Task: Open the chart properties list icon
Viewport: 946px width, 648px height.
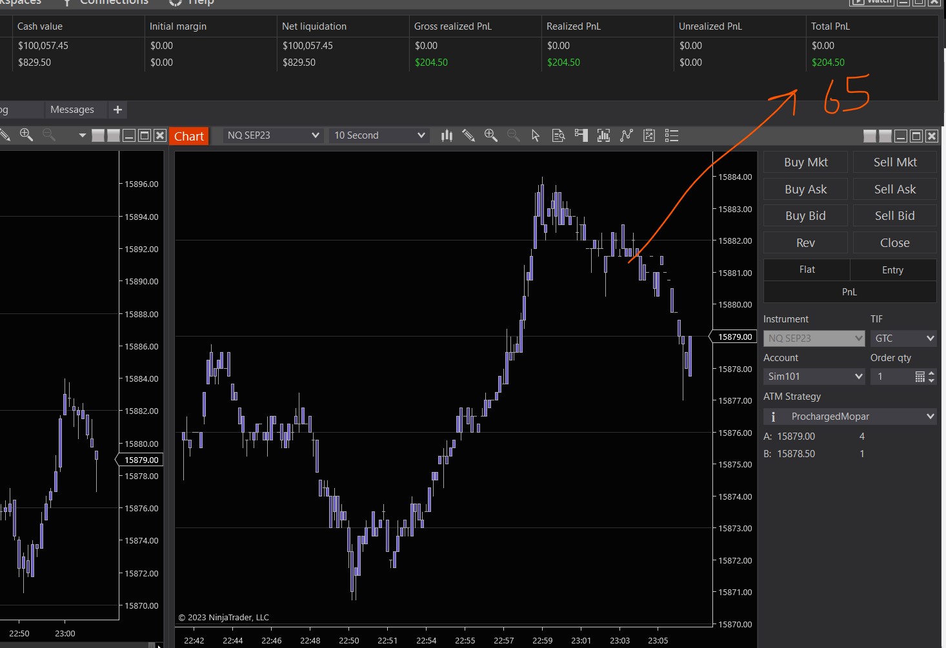Action: (x=672, y=135)
